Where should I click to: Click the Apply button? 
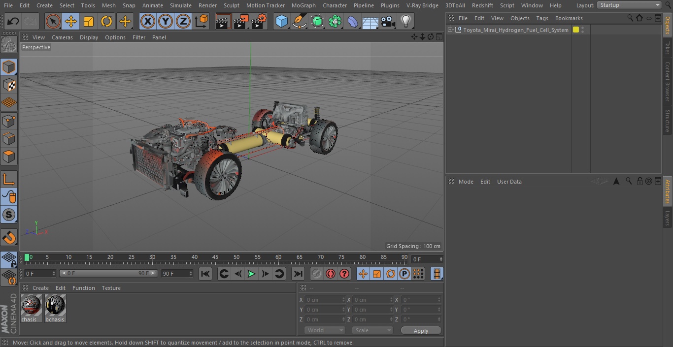pos(421,331)
